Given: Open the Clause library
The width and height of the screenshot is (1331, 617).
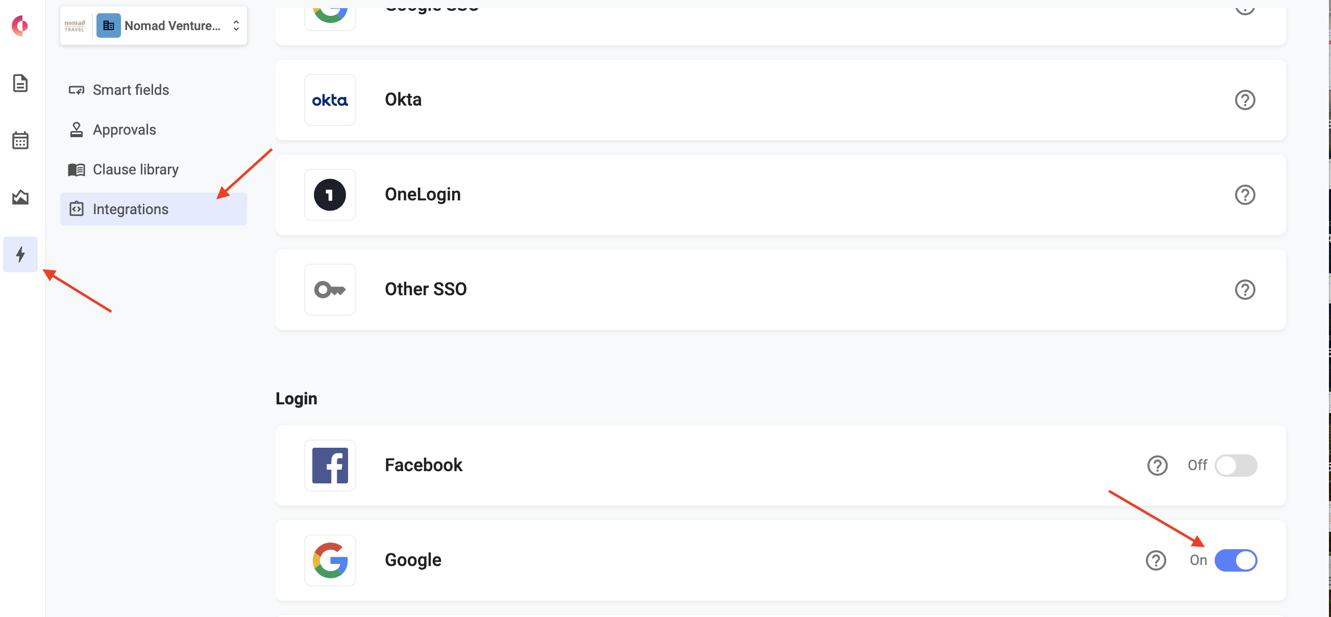Looking at the screenshot, I should [x=135, y=169].
